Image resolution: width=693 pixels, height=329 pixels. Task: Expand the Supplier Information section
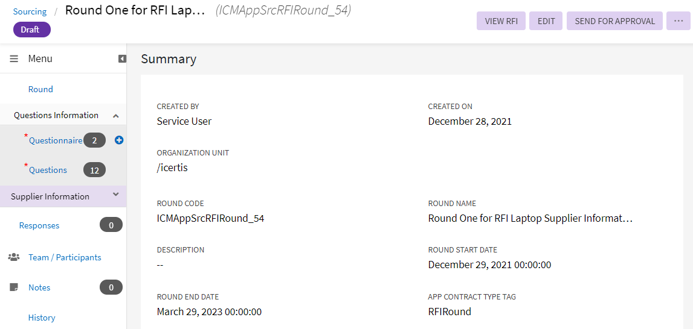point(116,195)
